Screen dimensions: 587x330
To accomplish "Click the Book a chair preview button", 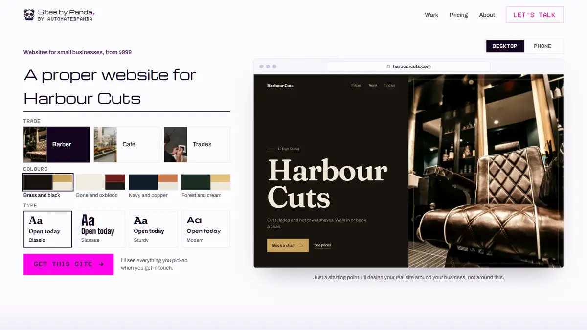I will click(x=288, y=245).
